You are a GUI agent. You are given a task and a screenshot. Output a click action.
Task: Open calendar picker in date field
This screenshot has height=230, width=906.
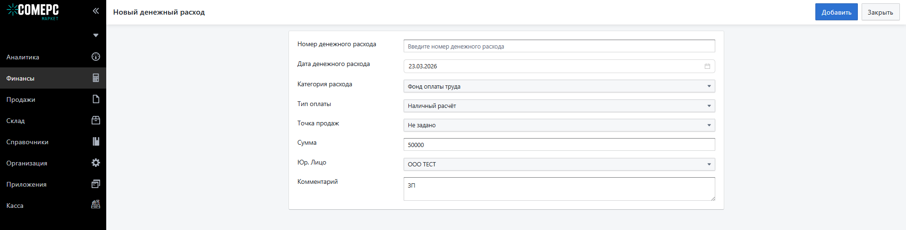coord(707,66)
